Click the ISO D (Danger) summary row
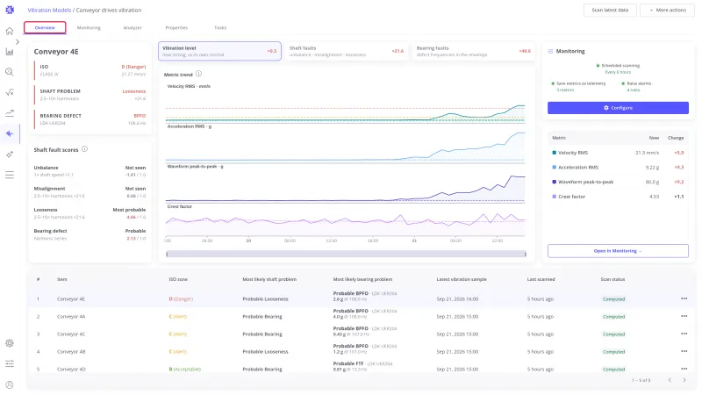702x395 pixels. click(90, 70)
